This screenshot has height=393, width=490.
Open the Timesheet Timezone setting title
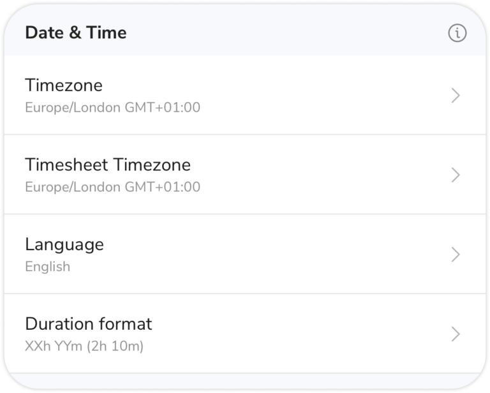coord(107,165)
